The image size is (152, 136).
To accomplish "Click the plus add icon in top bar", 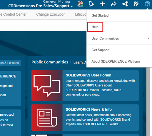I will pyautogui.click(x=103, y=4).
